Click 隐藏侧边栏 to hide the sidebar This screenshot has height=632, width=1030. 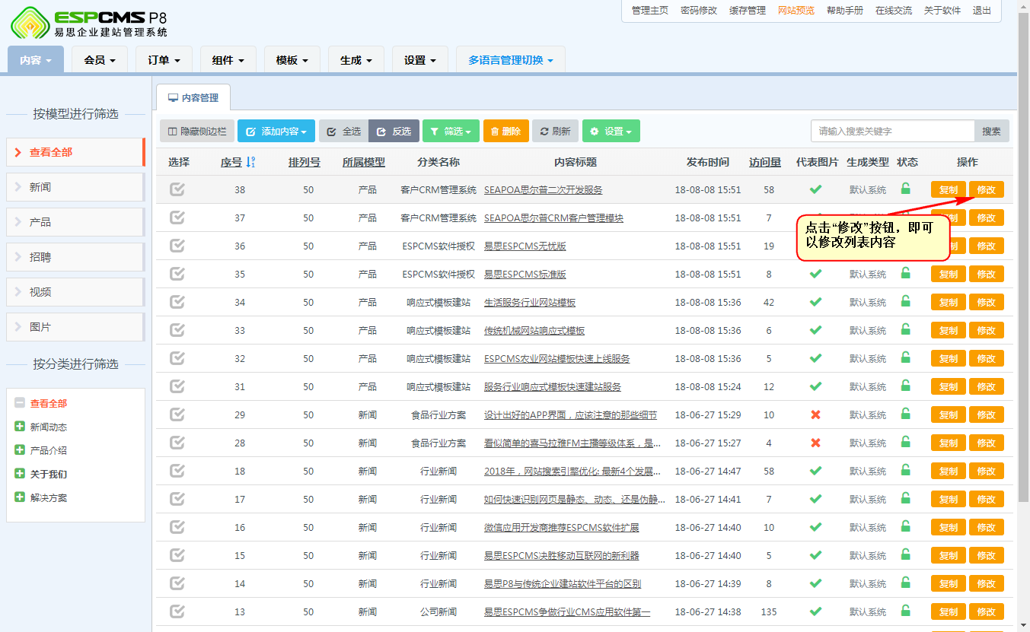tap(197, 131)
